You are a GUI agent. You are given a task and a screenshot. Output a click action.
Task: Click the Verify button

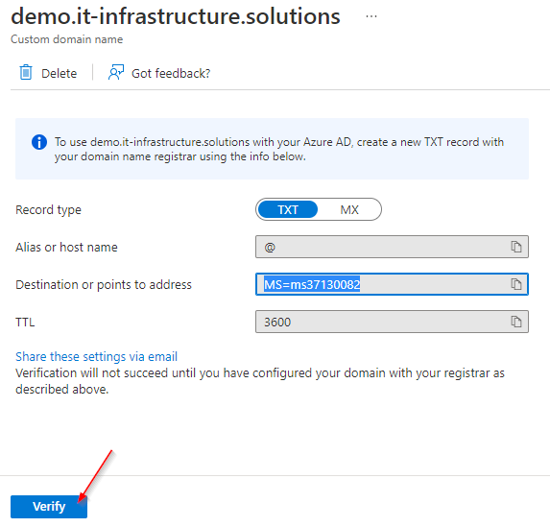49,506
